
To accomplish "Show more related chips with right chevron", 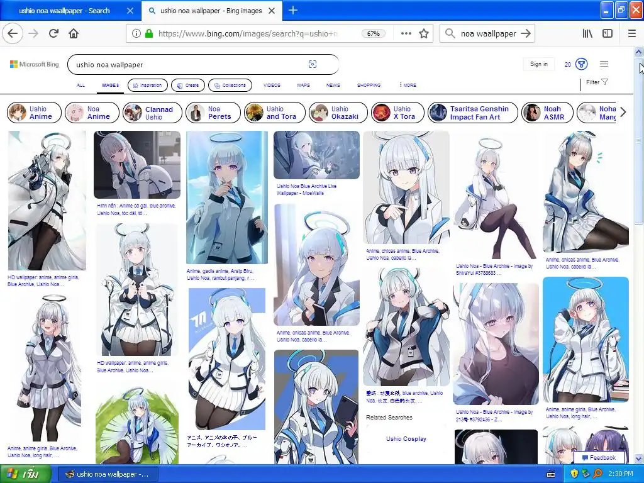I will point(623,112).
